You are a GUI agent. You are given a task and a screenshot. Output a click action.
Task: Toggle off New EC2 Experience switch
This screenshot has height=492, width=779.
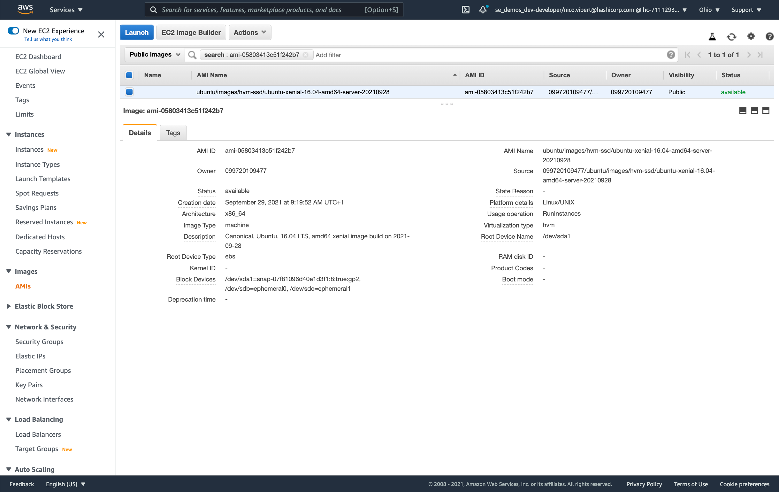13,31
